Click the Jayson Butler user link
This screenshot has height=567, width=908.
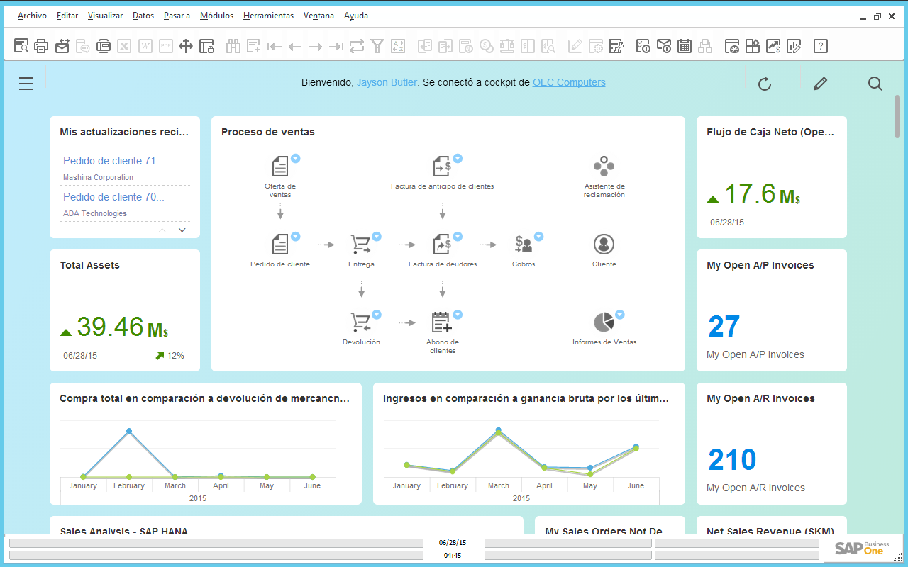[387, 82]
